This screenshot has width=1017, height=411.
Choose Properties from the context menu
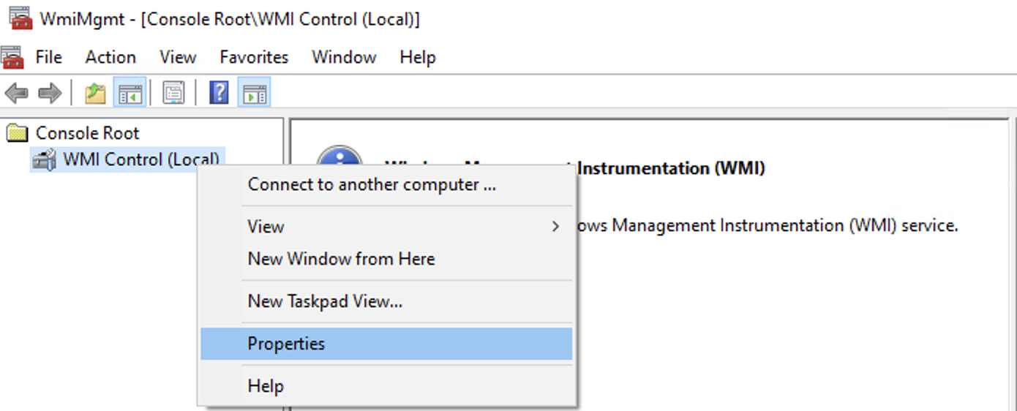(x=286, y=344)
